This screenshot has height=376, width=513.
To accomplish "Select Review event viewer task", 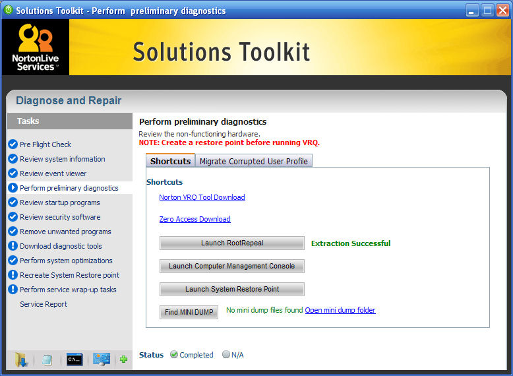I will click(x=53, y=173).
